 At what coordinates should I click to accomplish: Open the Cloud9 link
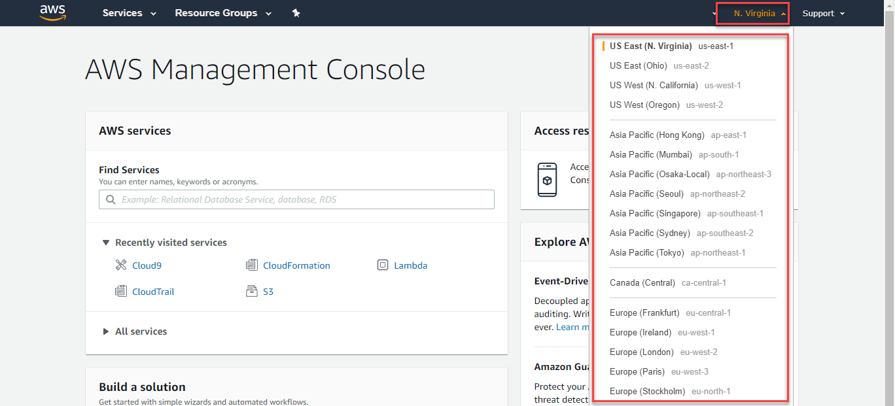[x=147, y=265]
